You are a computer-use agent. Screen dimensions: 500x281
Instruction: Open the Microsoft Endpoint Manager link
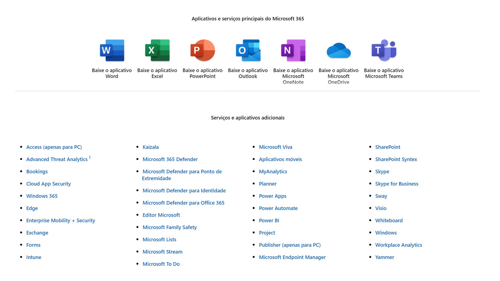pos(292,257)
